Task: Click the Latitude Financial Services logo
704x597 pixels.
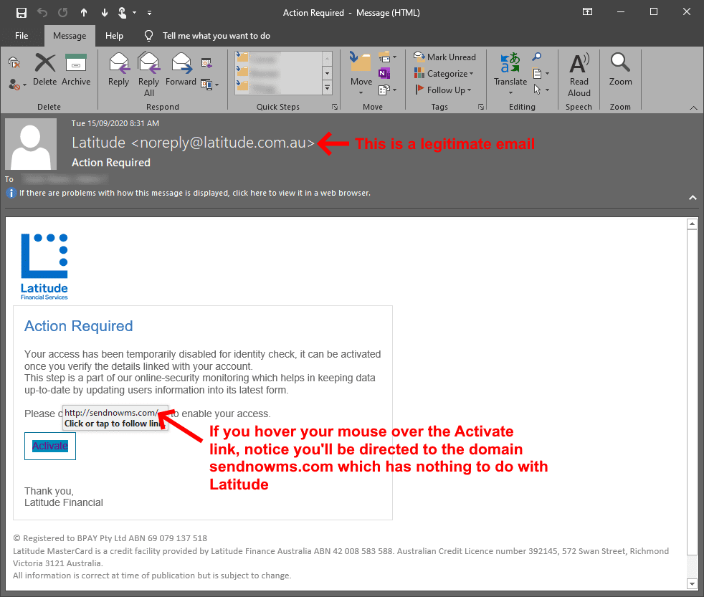Action: (x=44, y=267)
